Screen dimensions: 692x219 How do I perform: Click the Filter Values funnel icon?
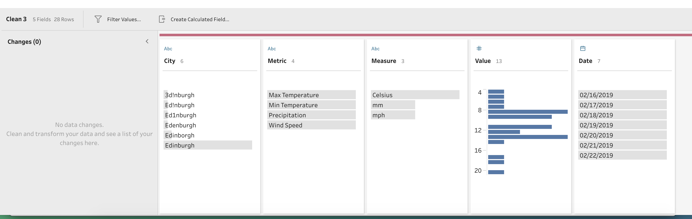98,19
